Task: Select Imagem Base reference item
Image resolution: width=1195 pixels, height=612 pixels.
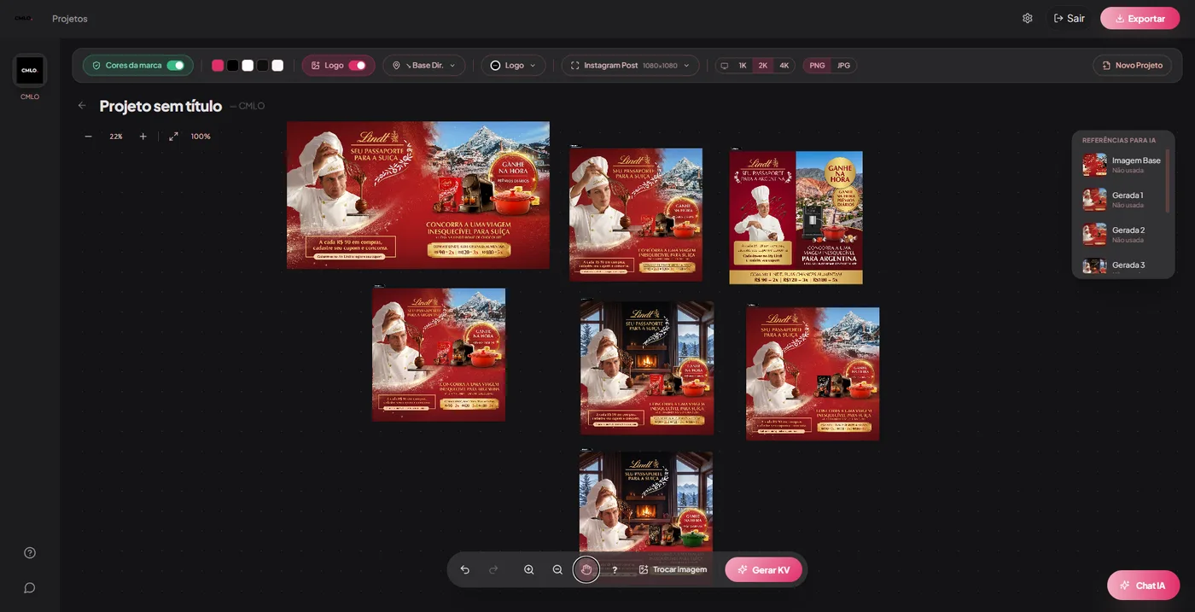Action: 1122,165
